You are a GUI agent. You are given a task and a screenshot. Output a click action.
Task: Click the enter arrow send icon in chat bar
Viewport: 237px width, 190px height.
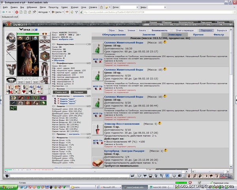(x=132, y=176)
